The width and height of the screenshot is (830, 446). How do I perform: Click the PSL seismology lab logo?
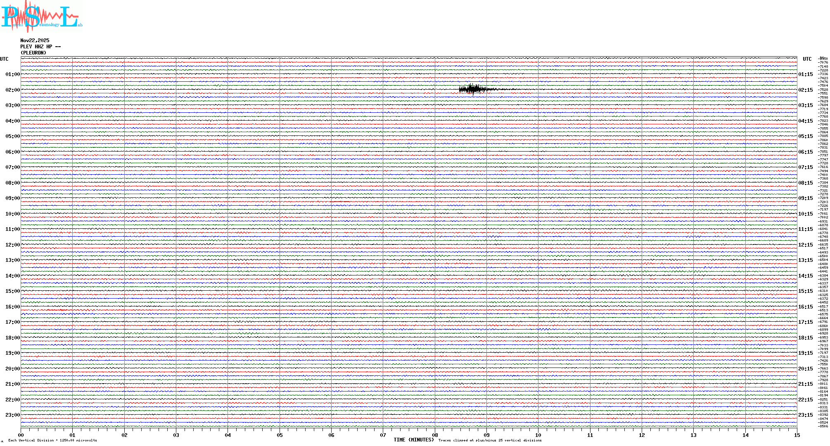[x=41, y=17]
